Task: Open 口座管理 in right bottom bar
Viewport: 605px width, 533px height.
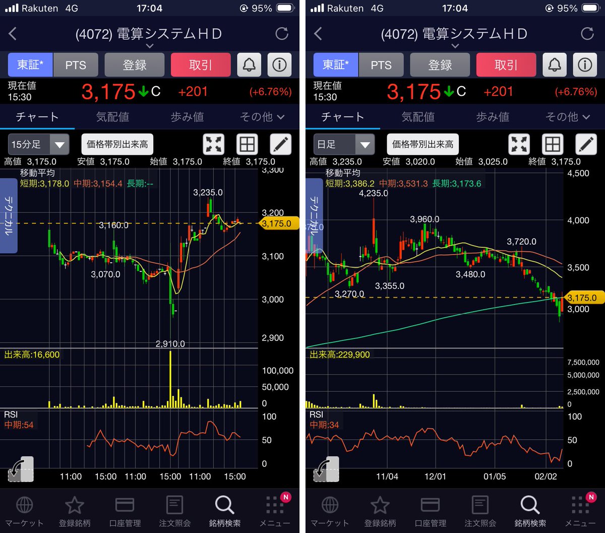Action: [430, 511]
